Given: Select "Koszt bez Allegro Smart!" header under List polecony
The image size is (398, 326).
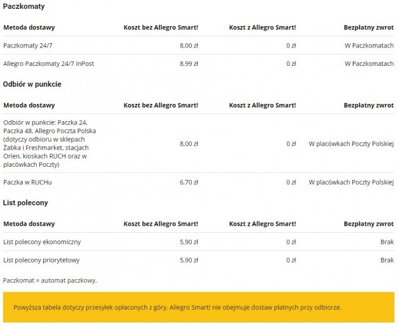Looking at the screenshot, I should click(x=161, y=224).
